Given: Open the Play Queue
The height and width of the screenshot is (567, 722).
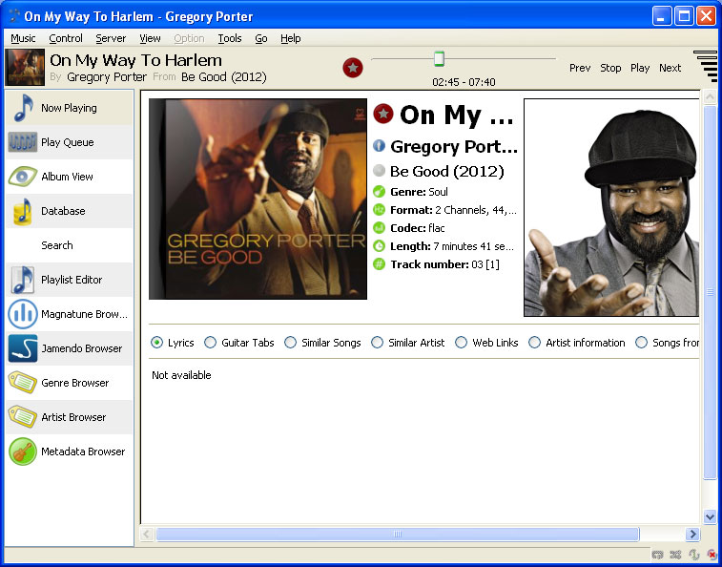Looking at the screenshot, I should [69, 142].
